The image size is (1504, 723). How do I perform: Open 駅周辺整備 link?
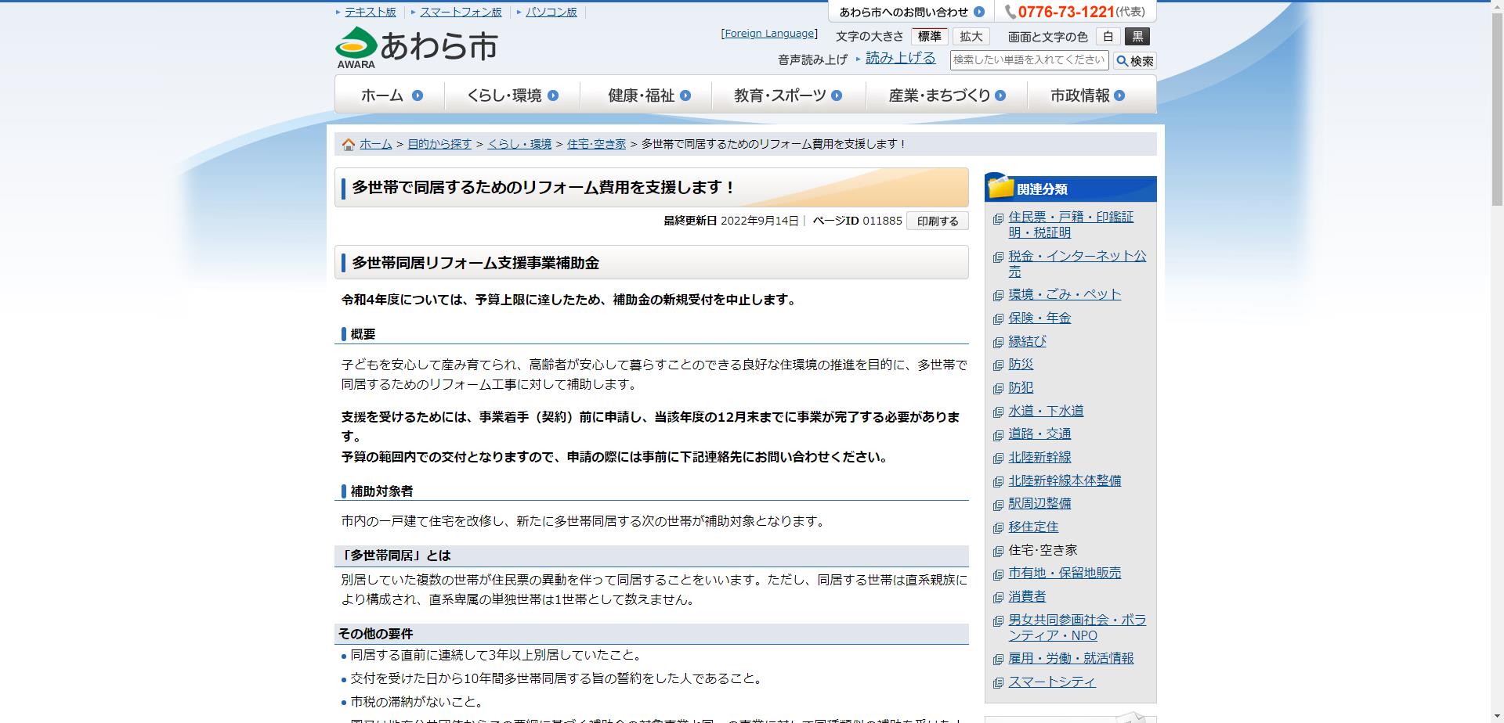pos(1039,504)
